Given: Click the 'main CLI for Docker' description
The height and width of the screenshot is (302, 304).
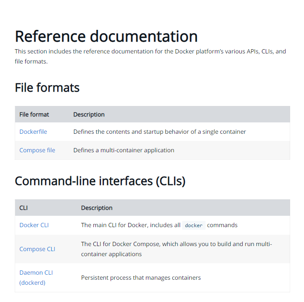Looking at the screenshot, I should tap(130, 225).
